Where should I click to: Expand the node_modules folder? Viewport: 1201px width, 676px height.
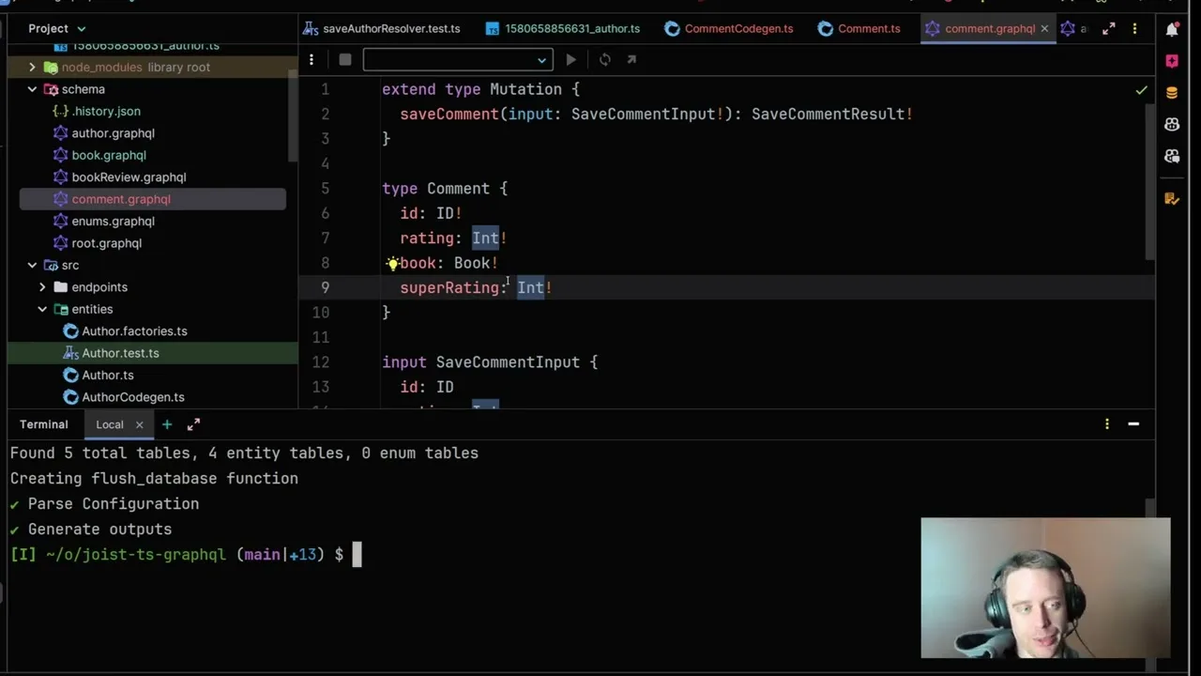coord(32,68)
